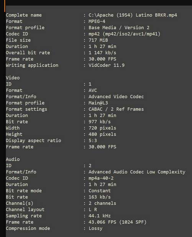Click the mp4a-40-2 codec ID value
Screen dimensions: 192x237
click(x=101, y=178)
